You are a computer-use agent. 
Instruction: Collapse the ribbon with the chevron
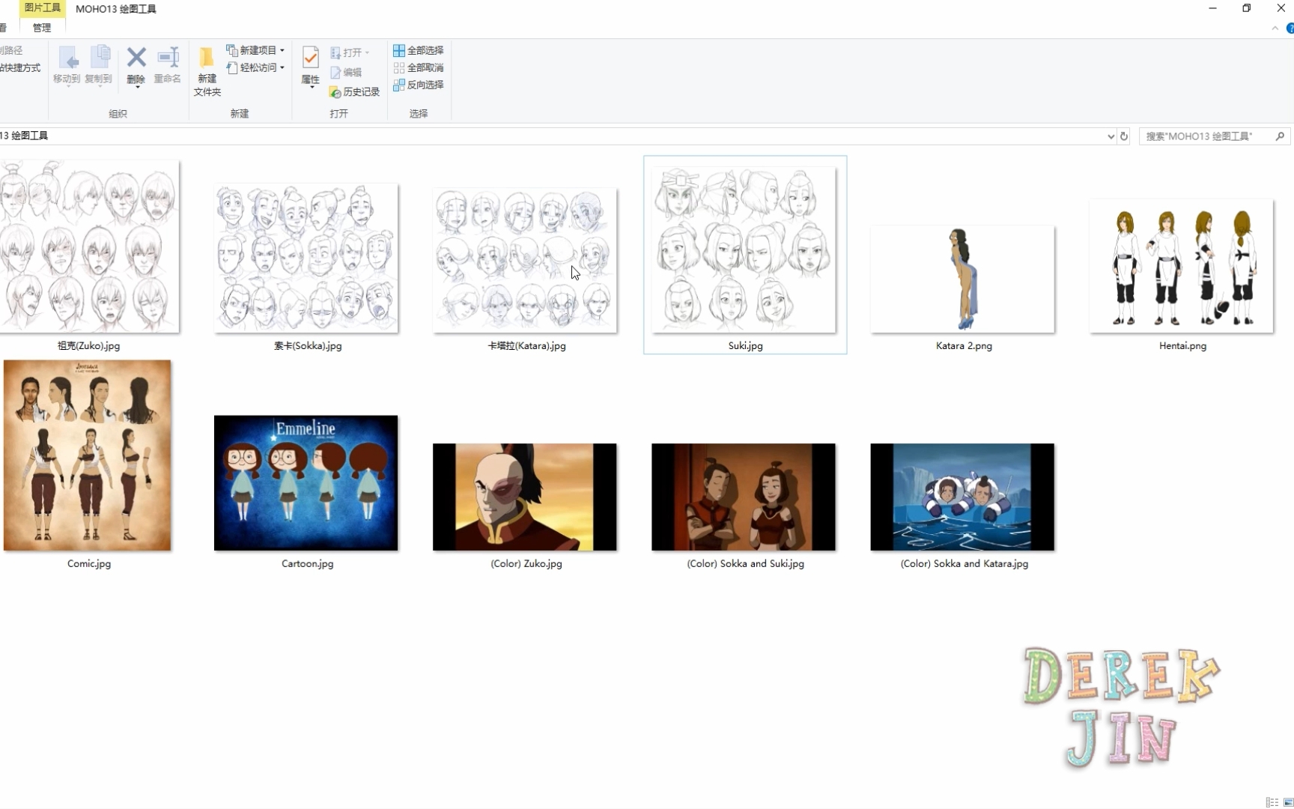tap(1275, 28)
